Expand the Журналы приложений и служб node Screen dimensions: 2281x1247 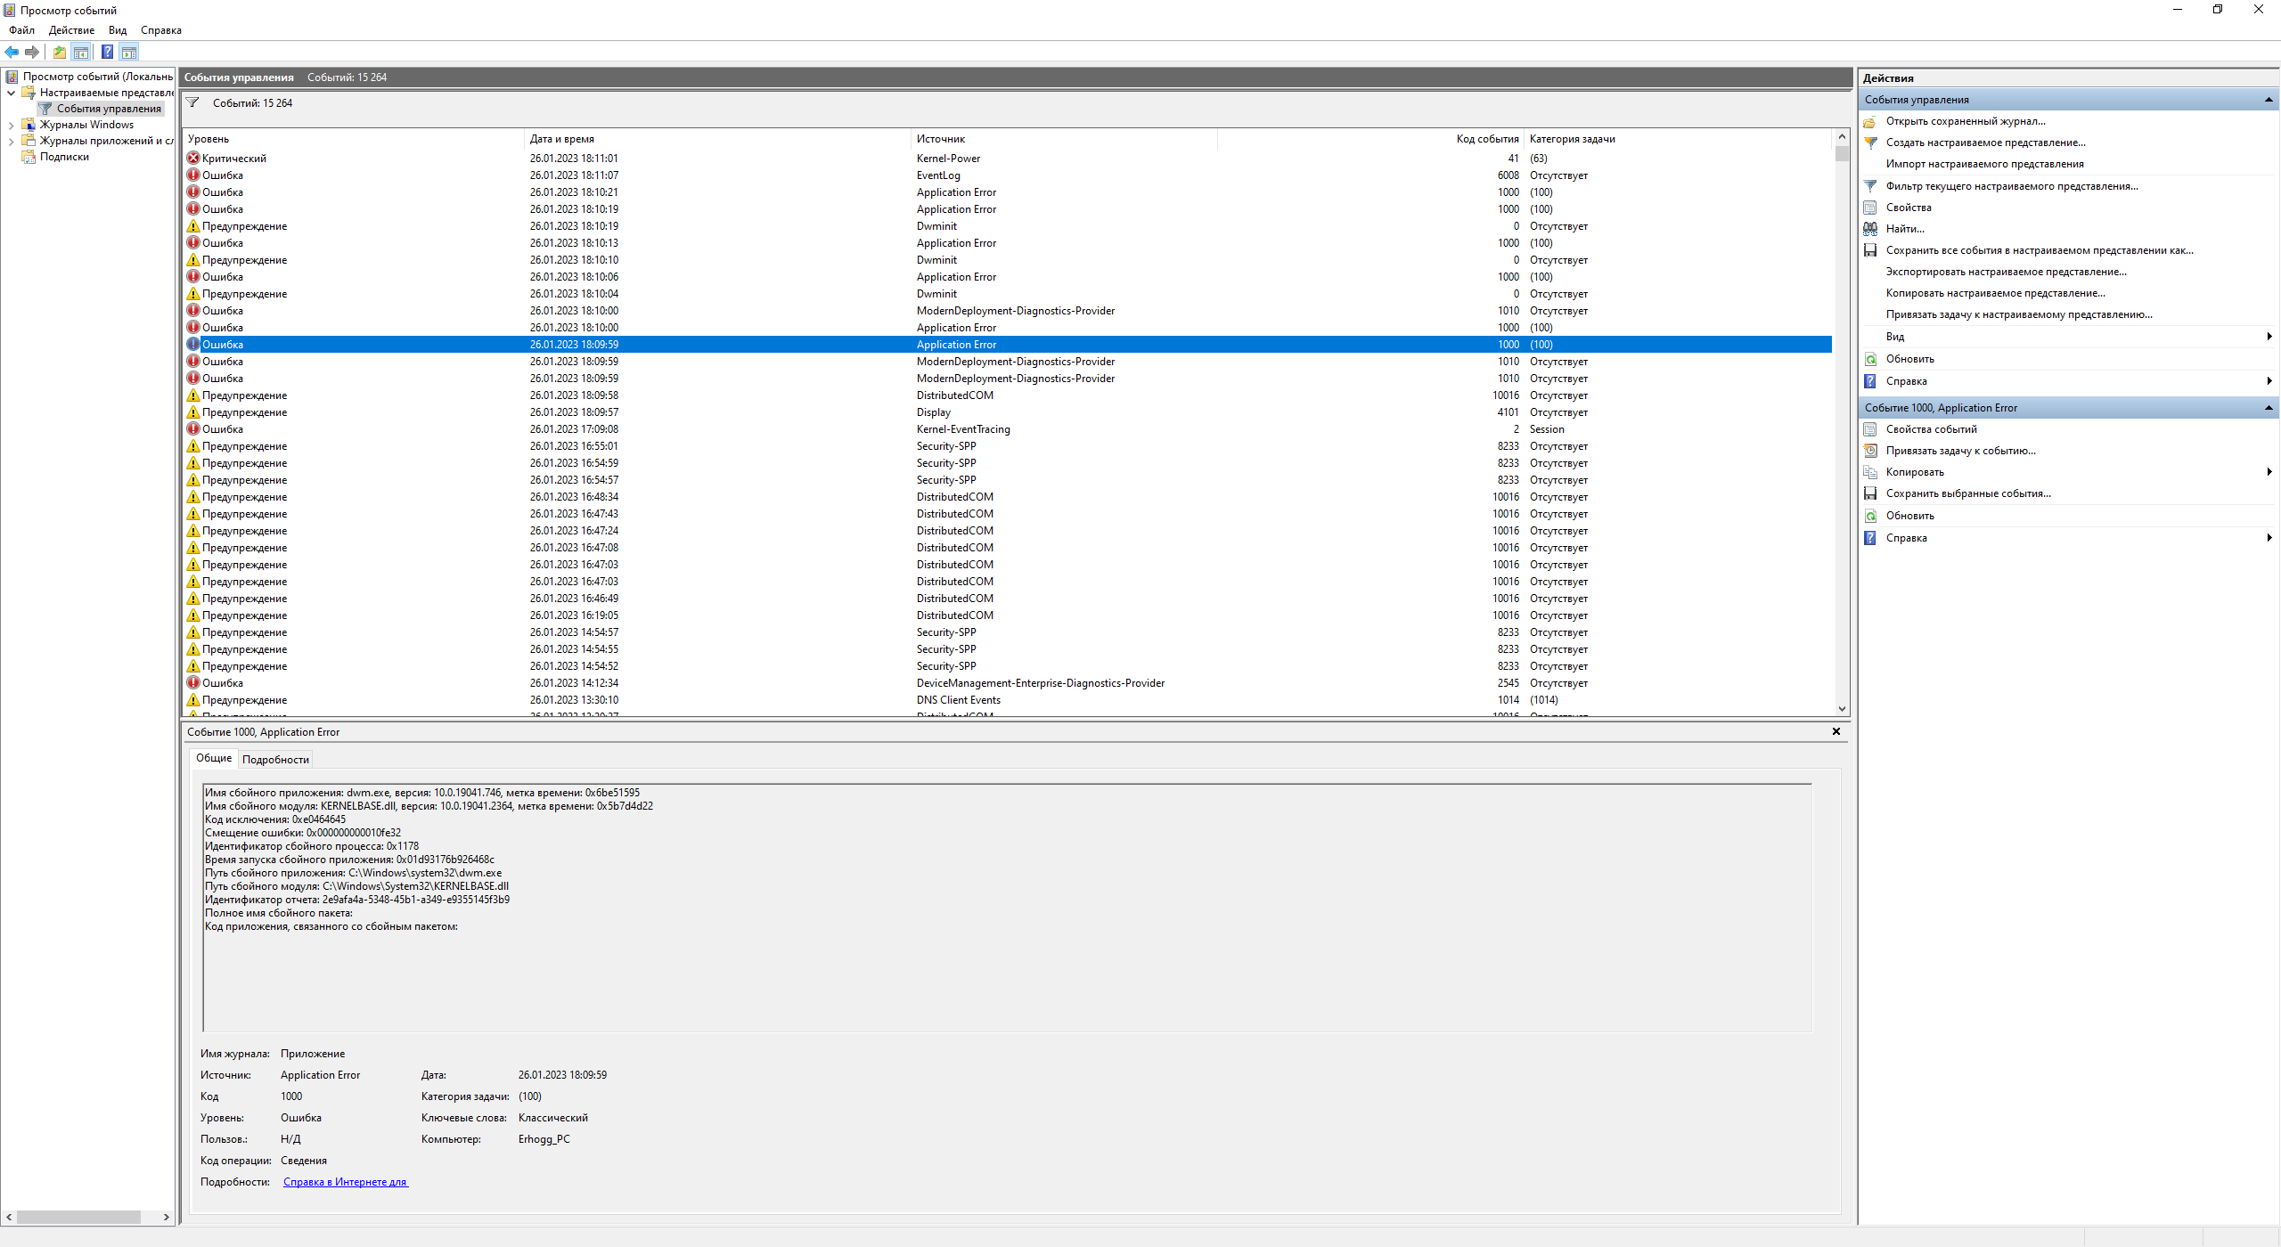[11, 141]
